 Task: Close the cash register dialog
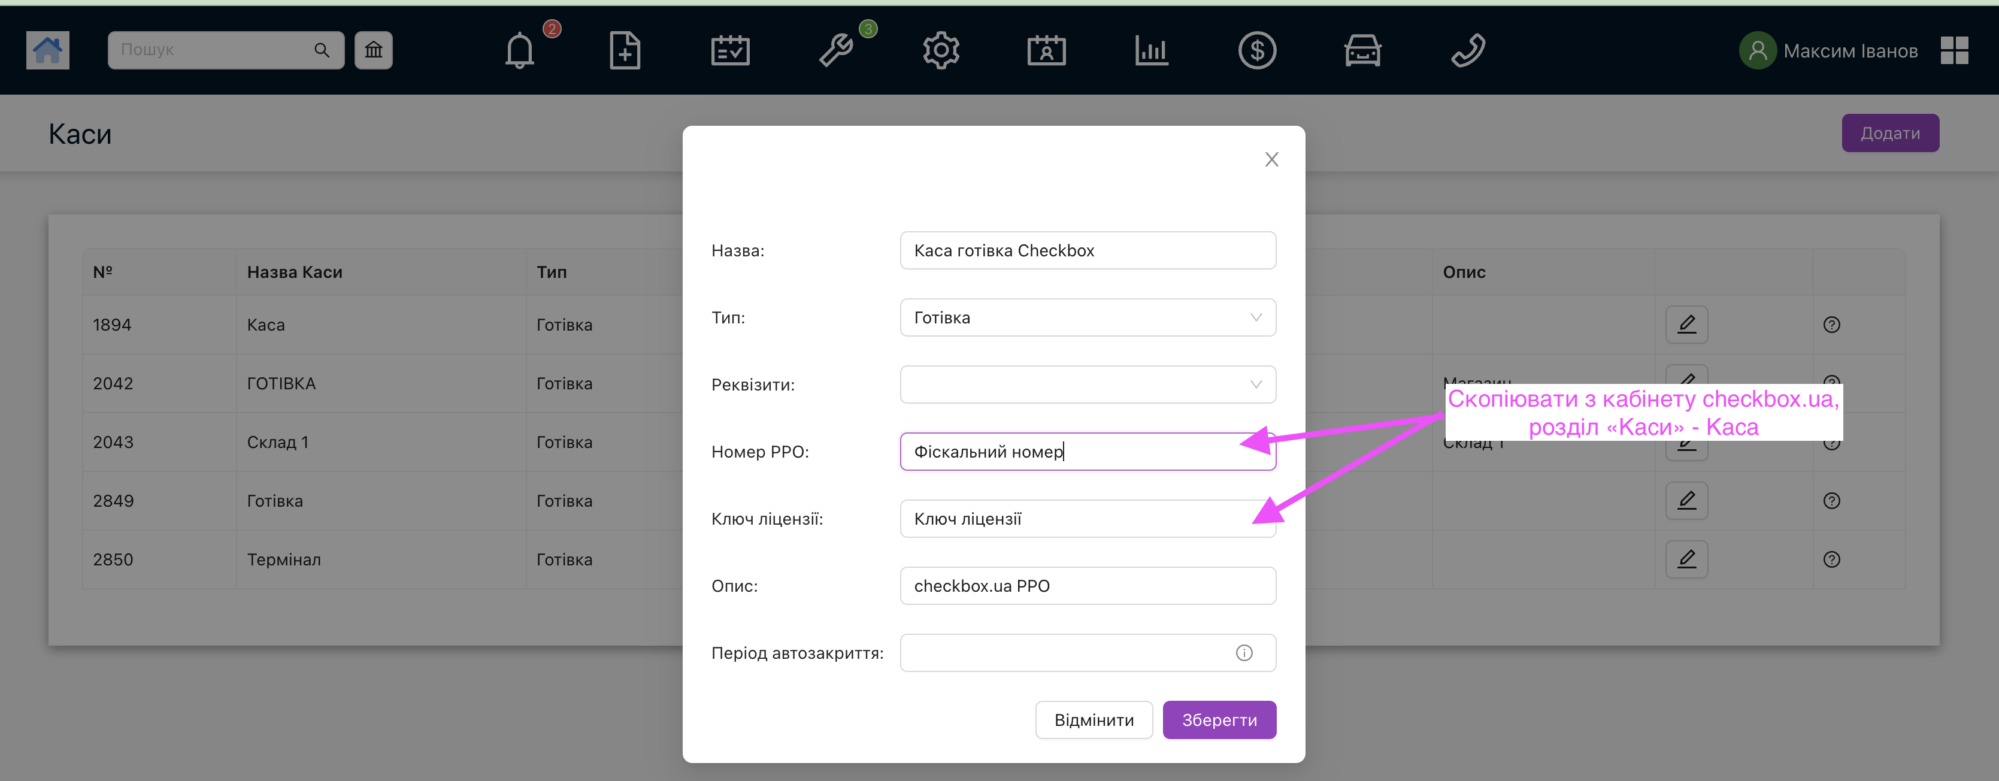(x=1271, y=160)
